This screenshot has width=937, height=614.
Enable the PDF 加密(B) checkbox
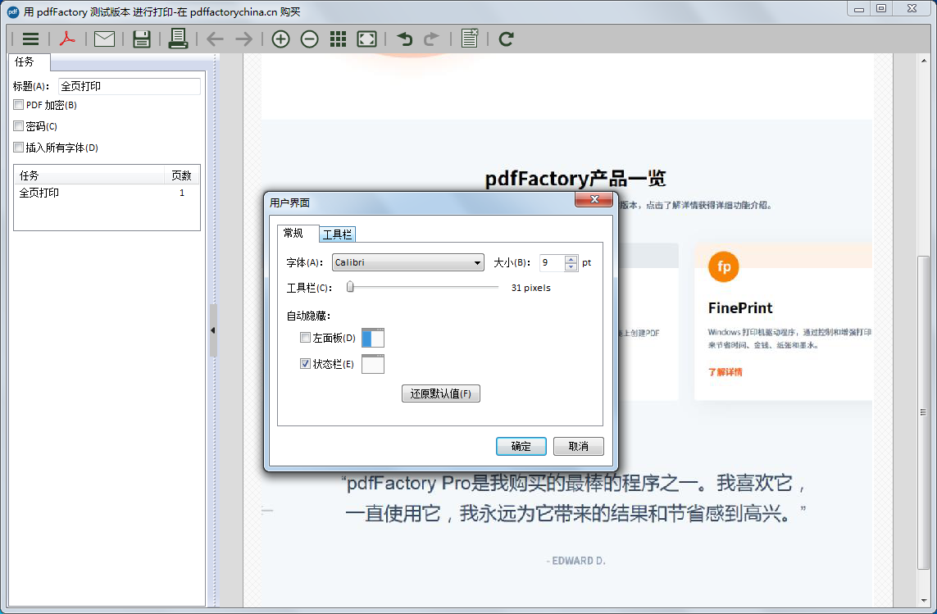19,105
